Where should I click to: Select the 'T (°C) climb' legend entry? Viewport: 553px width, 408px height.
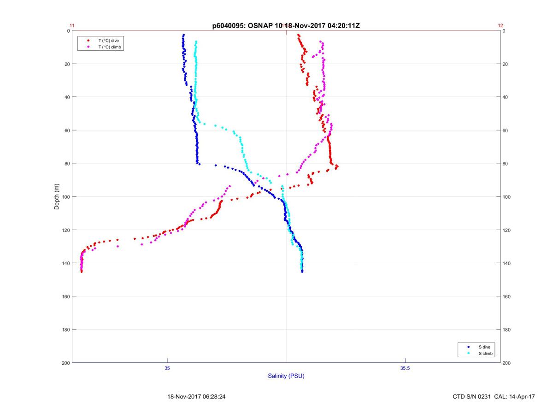pyautogui.click(x=110, y=47)
